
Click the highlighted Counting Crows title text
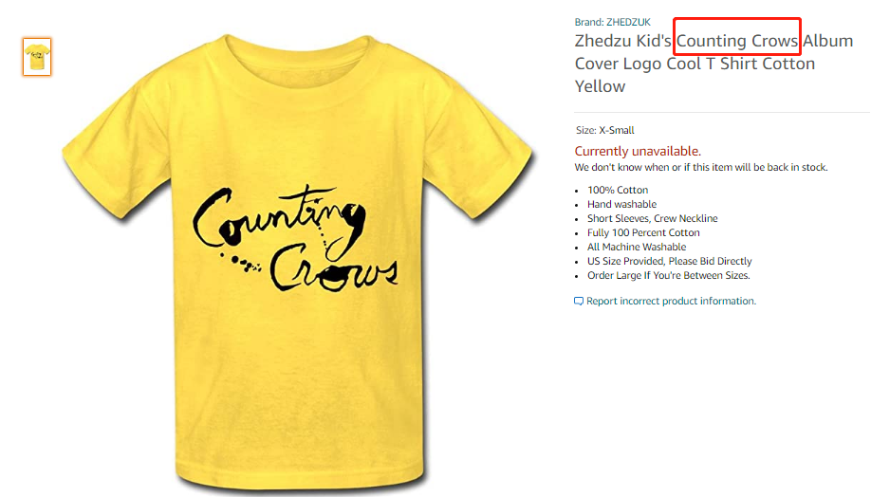[x=737, y=41]
